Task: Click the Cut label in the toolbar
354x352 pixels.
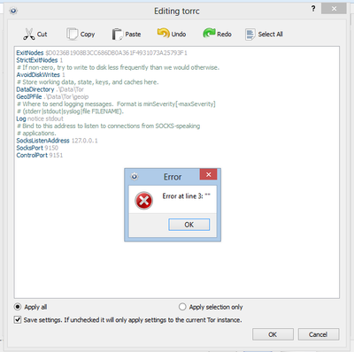Action: click(42, 34)
